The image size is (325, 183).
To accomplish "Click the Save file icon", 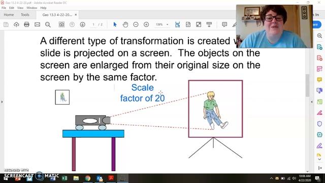I will (6, 24).
